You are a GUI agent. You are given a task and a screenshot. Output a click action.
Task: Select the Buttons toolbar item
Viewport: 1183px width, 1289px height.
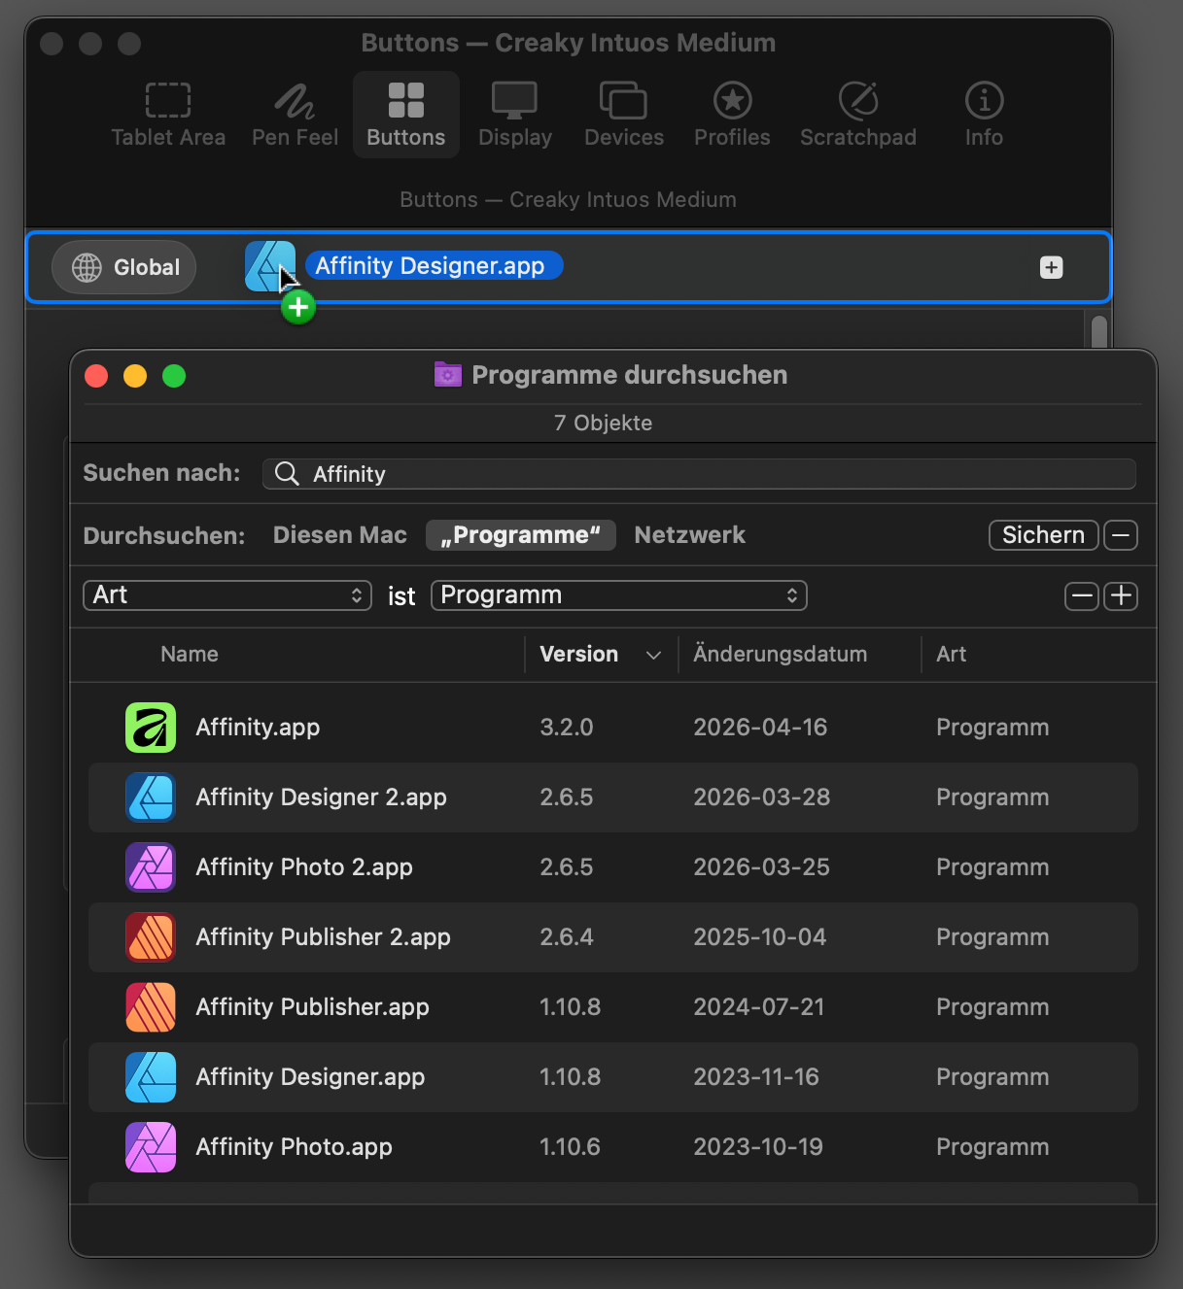click(x=406, y=115)
